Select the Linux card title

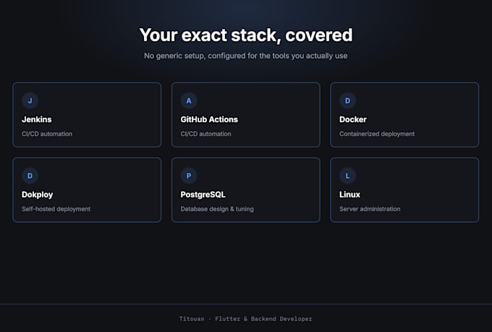[349, 195]
